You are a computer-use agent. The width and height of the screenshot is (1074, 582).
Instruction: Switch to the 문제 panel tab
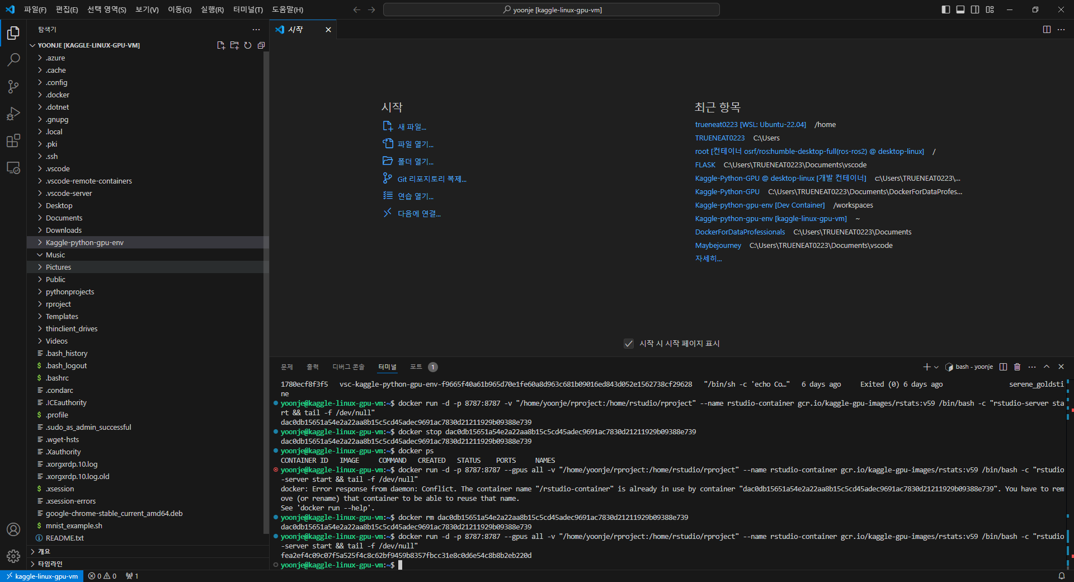(287, 367)
